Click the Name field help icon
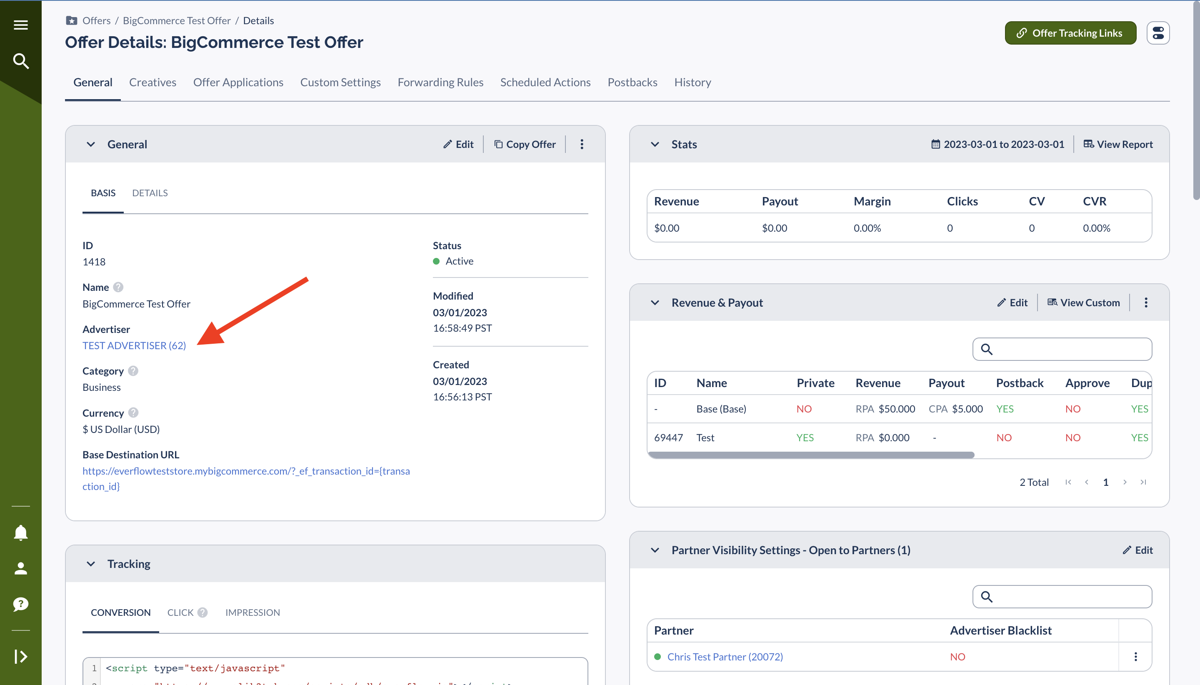1200x685 pixels. coord(118,287)
